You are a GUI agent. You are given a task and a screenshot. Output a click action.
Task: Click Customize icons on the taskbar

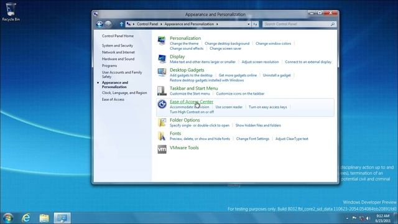(x=240, y=94)
